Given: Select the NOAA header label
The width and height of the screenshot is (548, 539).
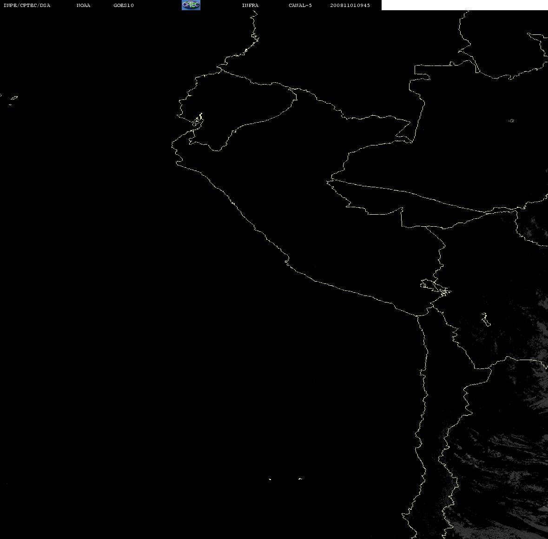Looking at the screenshot, I should (x=83, y=5).
